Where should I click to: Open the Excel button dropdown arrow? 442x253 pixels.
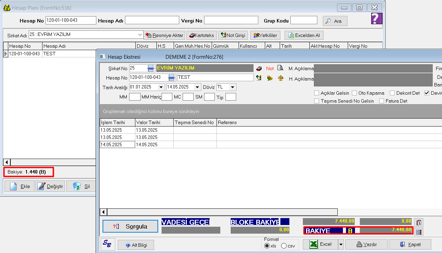pos(341,244)
